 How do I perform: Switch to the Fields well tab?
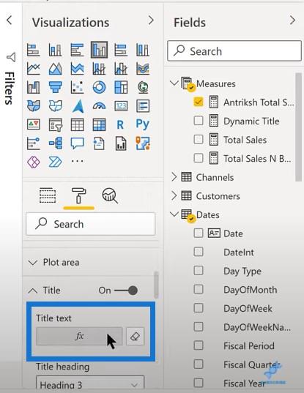pos(48,195)
